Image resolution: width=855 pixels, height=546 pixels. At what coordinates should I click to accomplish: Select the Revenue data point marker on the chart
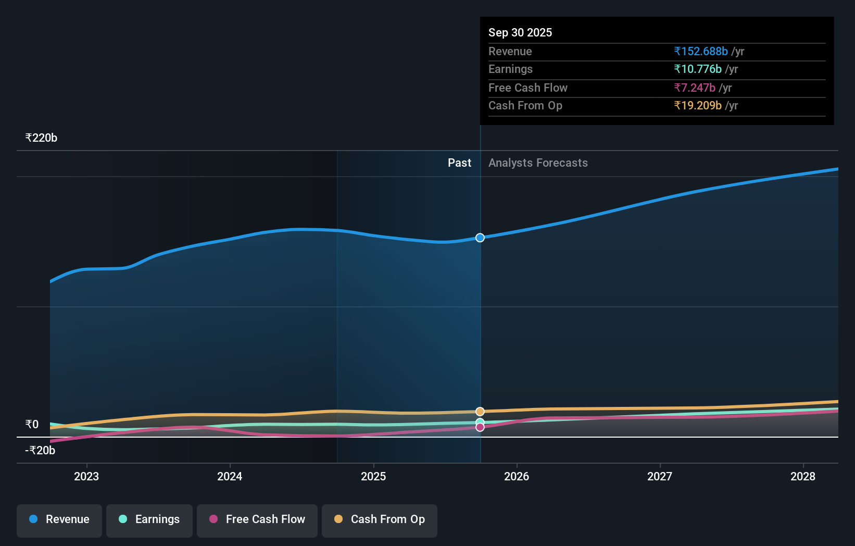coord(480,238)
